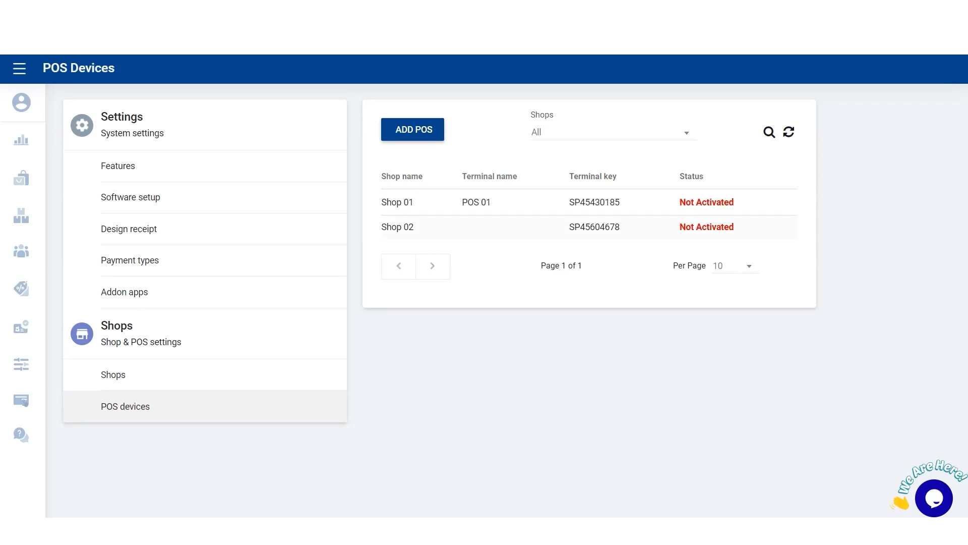Open Design receipt settings
Image resolution: width=968 pixels, height=545 pixels.
(129, 229)
